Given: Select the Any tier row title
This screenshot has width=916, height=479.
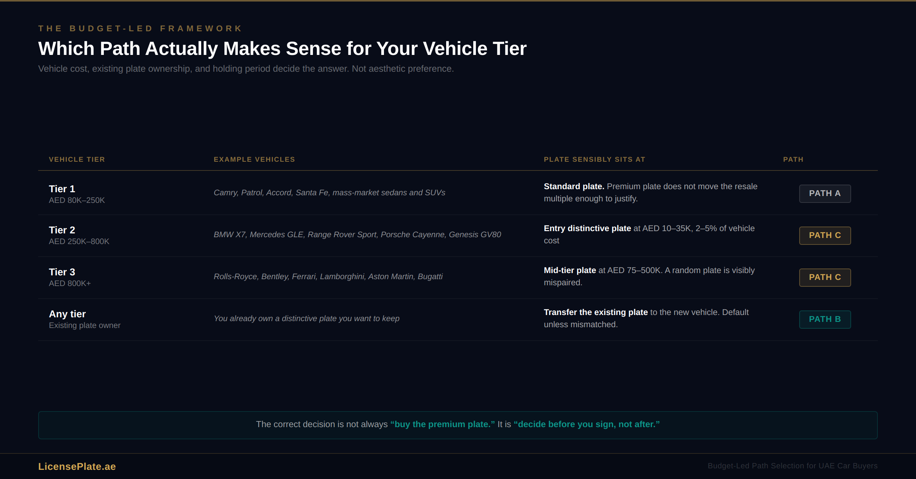Looking at the screenshot, I should [x=67, y=314].
